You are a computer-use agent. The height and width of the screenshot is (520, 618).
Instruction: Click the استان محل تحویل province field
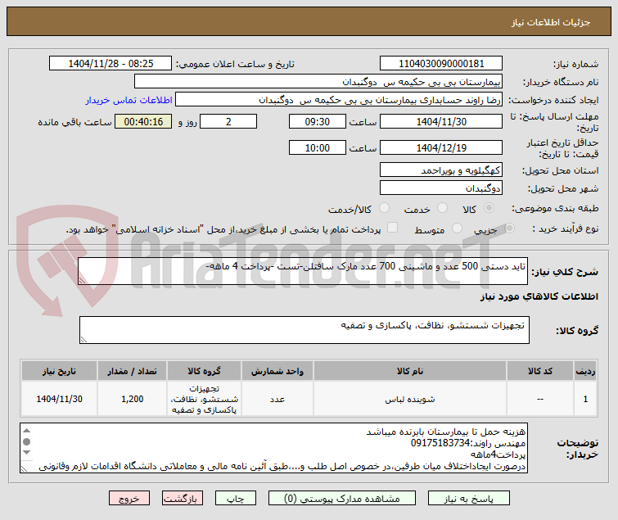(x=441, y=170)
